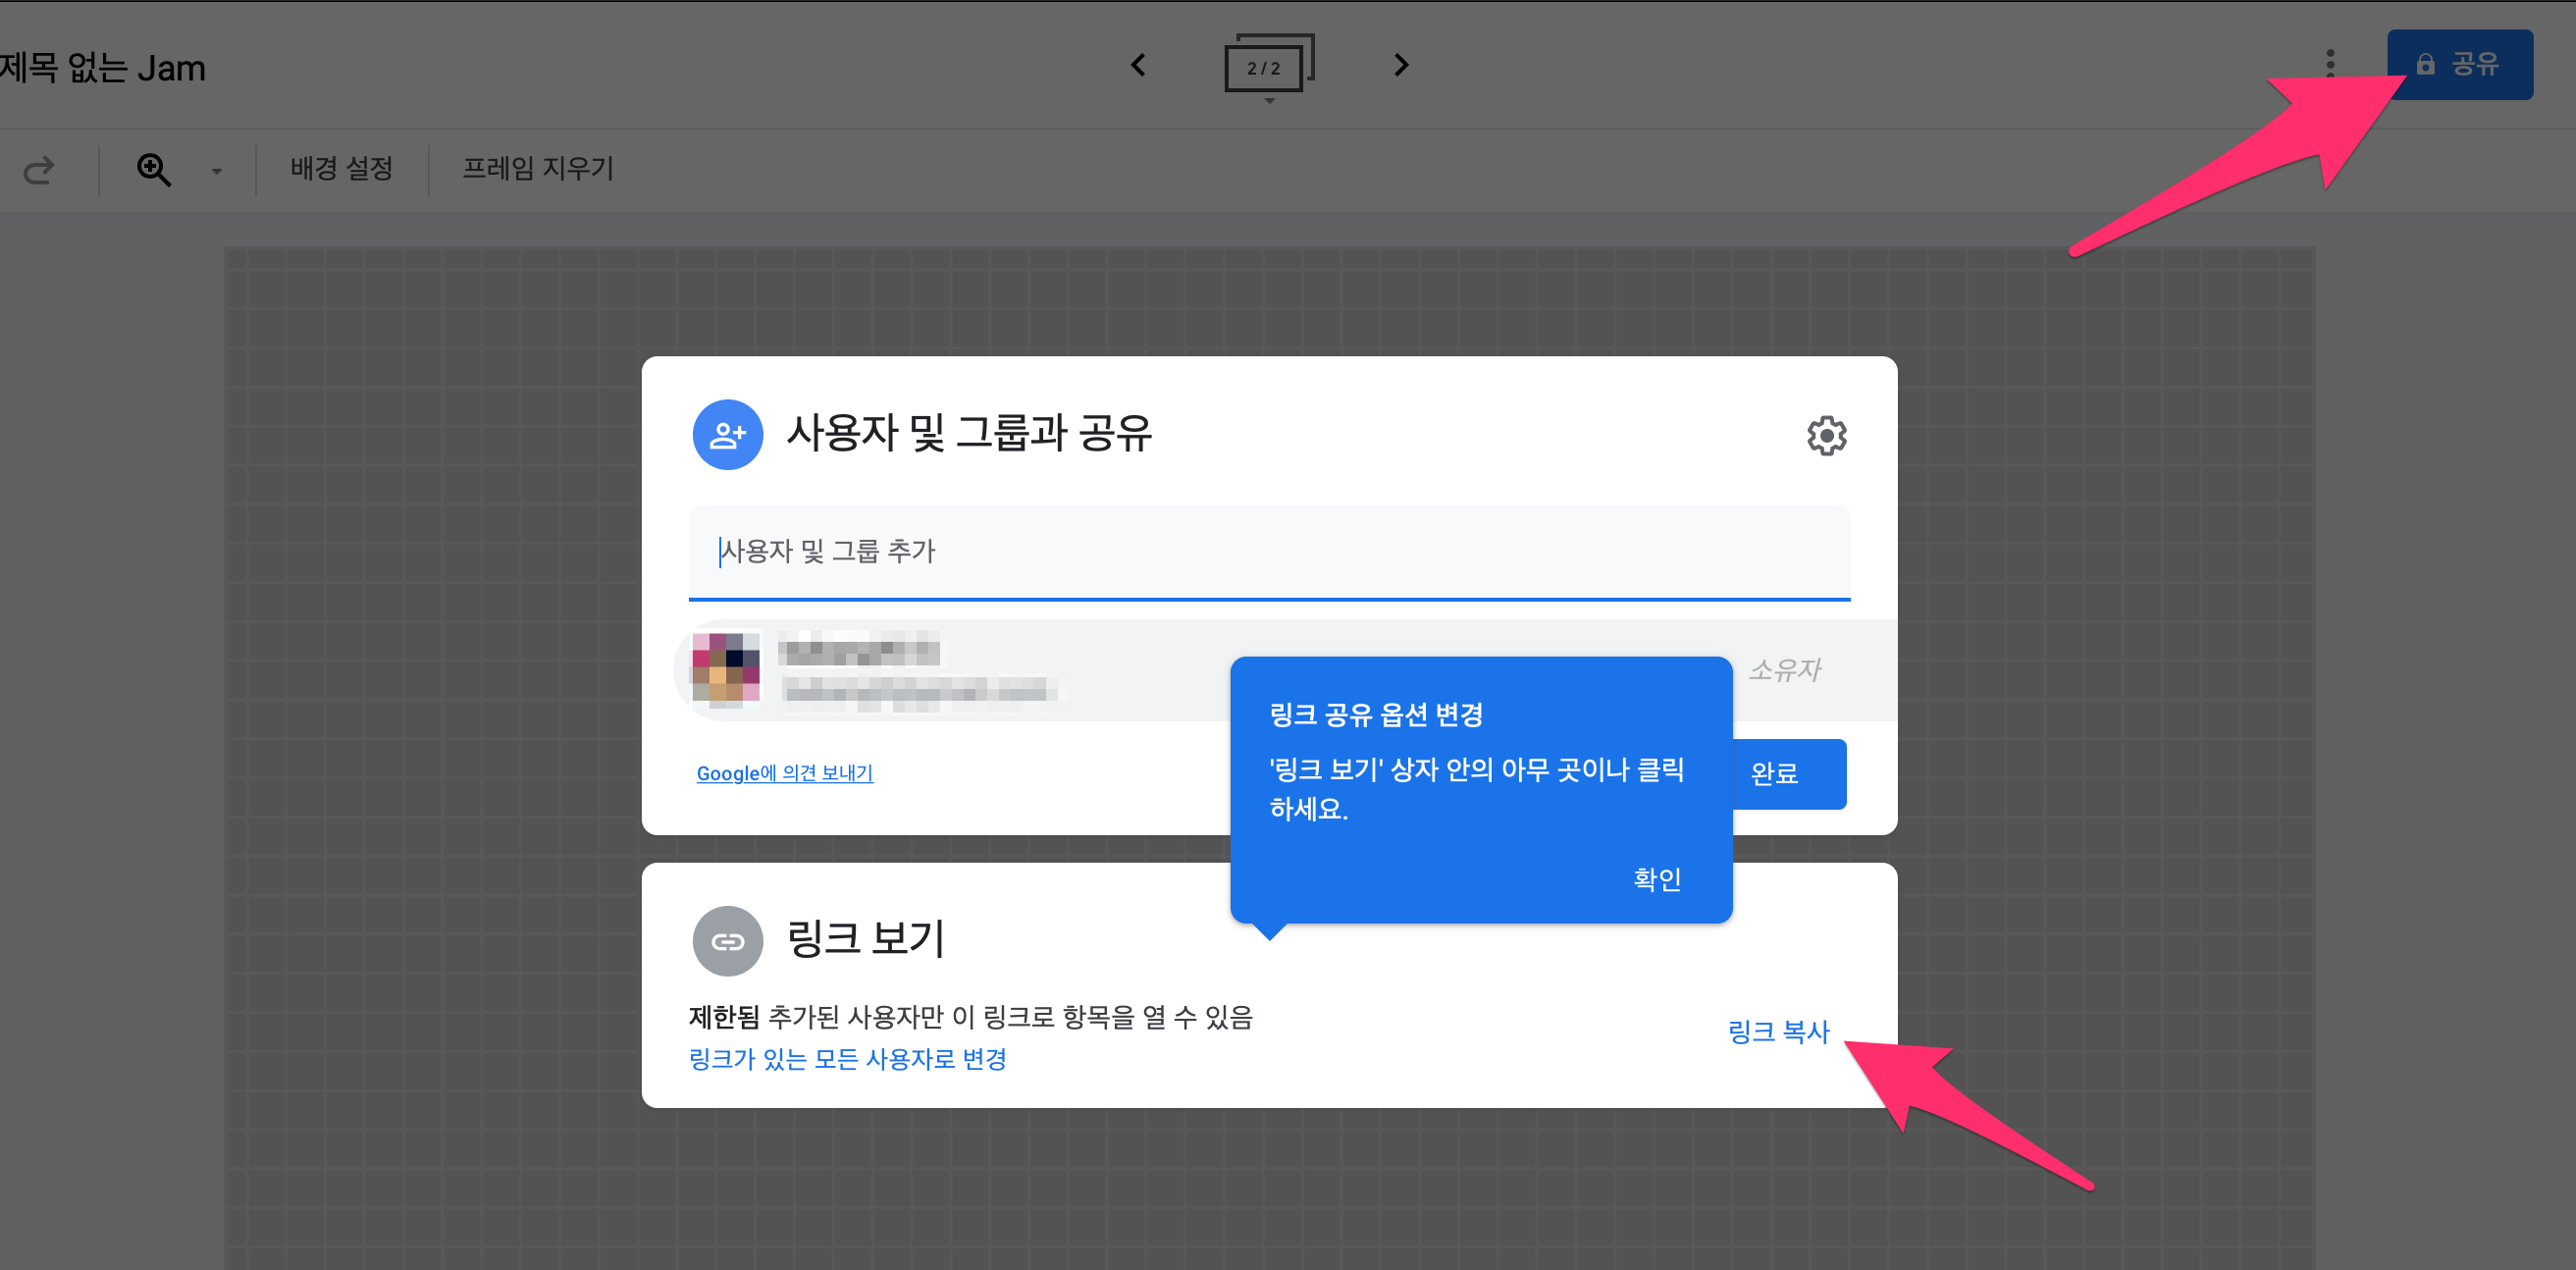Go to previous frame arrow
2576x1270 pixels.
click(x=1138, y=65)
